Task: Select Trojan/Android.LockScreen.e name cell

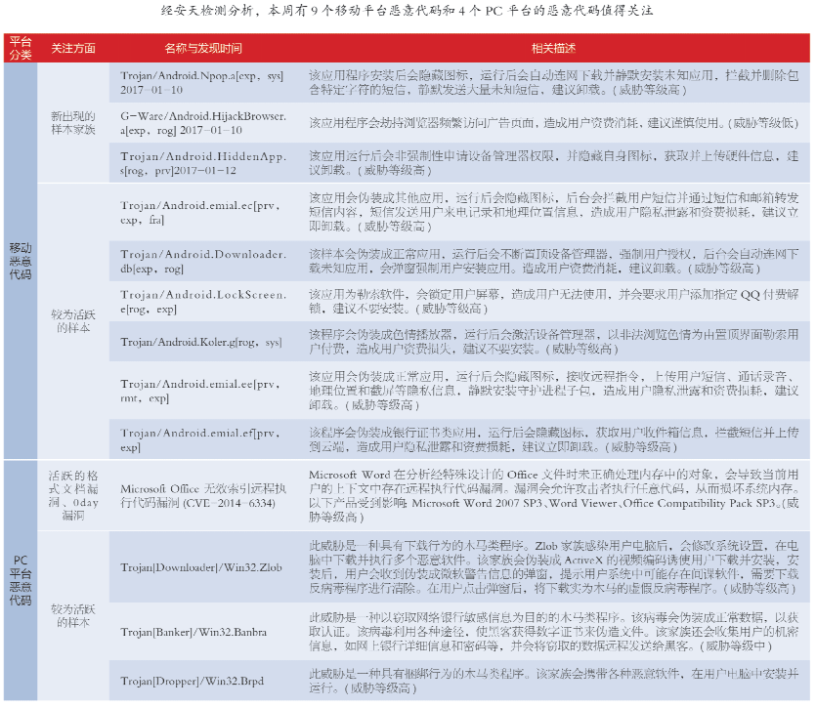Action: pos(203,302)
